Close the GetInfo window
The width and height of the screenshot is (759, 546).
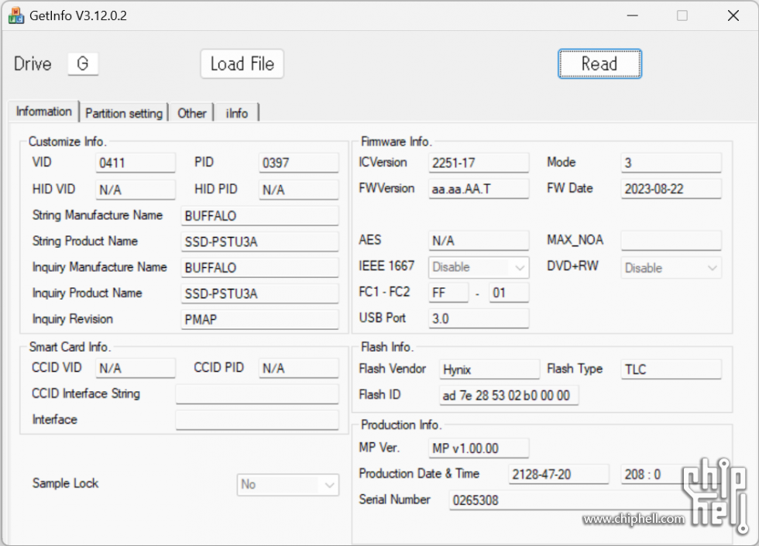coord(733,15)
